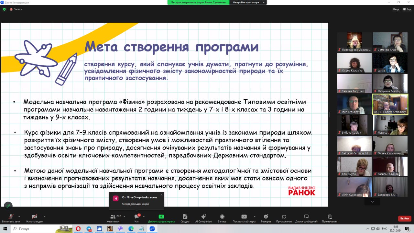Image resolution: width=414 pixels, height=233 pixels.
Task: Click Демонстрация экрана share screen icon
Action: click(161, 217)
